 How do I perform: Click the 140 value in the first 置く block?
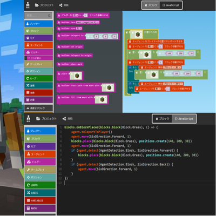169,53
